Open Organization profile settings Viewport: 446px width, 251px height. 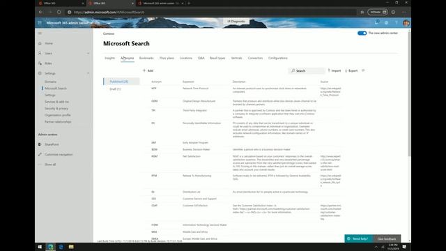point(57,115)
